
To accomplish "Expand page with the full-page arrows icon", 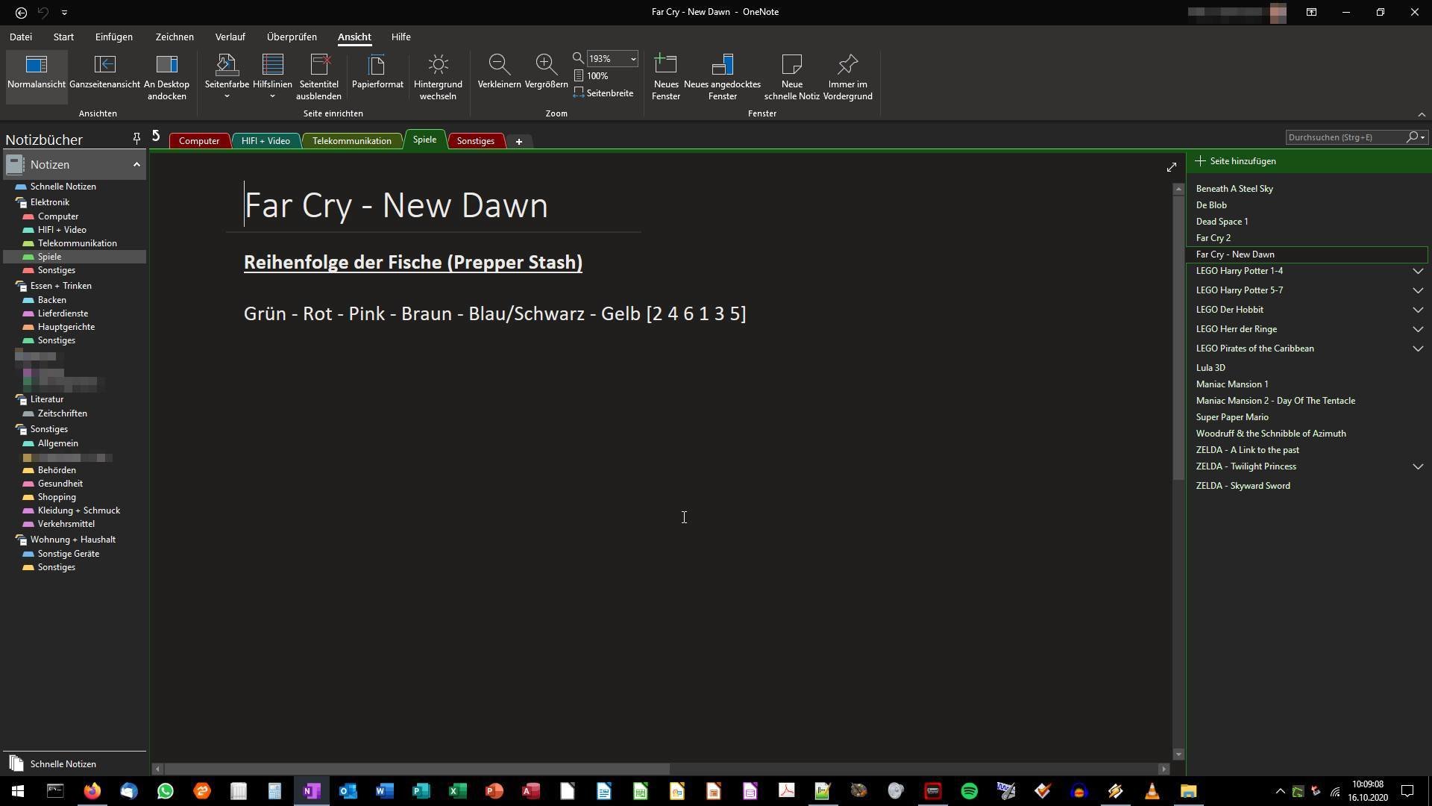I will coord(1171,167).
